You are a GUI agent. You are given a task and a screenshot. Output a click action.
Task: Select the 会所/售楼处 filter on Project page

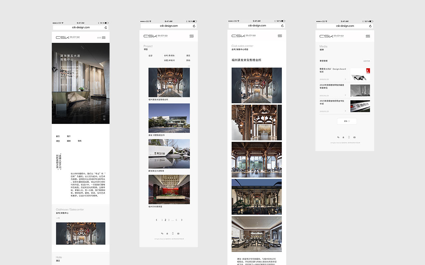[x=169, y=56]
